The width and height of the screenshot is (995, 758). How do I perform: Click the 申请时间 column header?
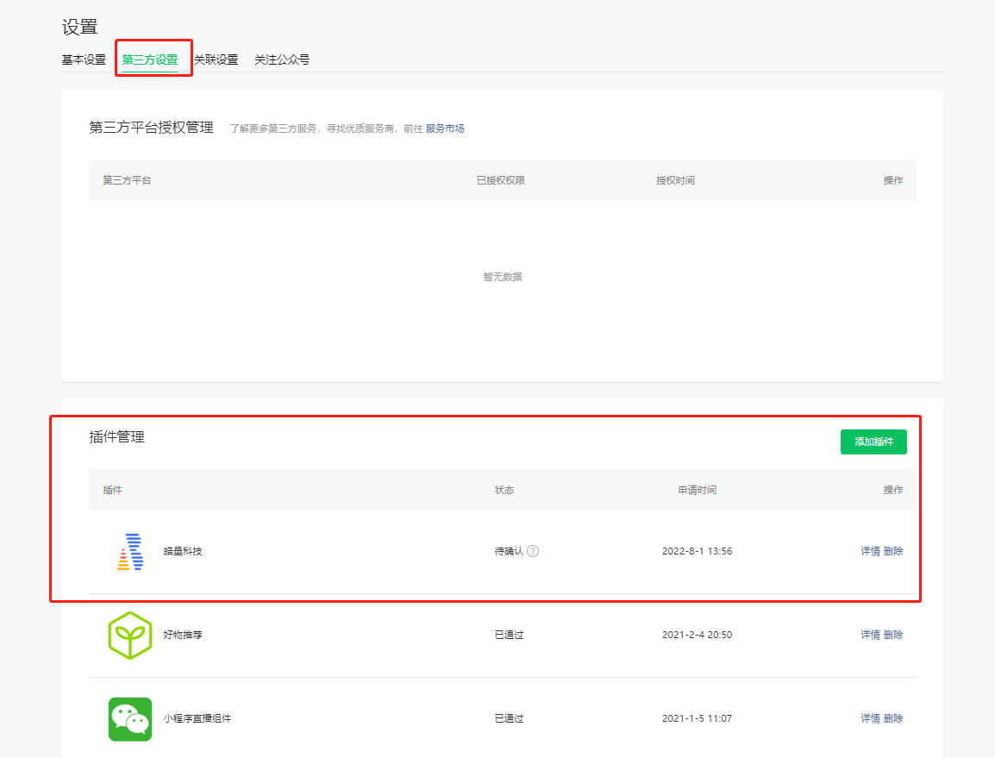697,490
